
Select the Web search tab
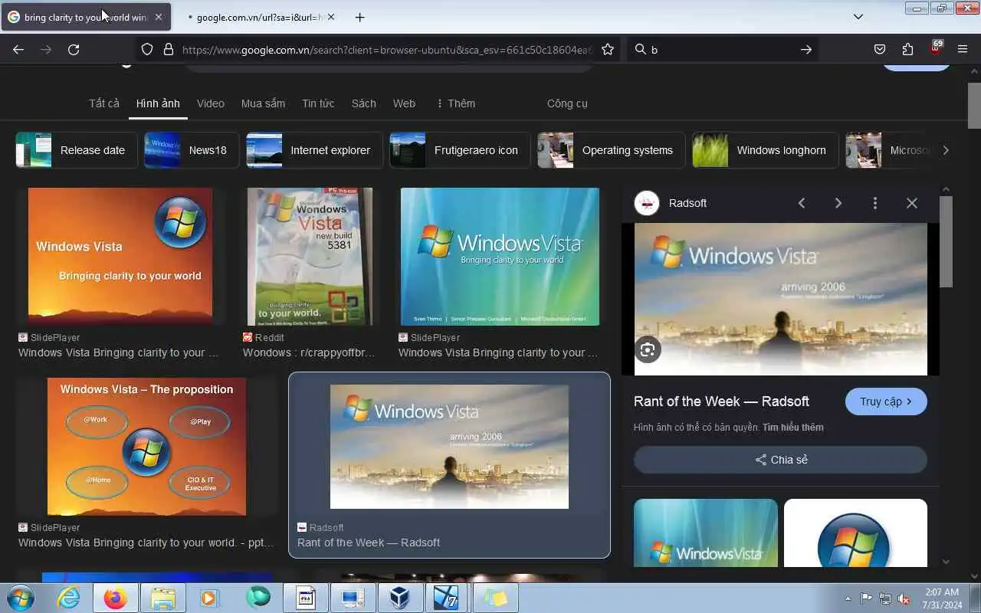[x=404, y=103]
